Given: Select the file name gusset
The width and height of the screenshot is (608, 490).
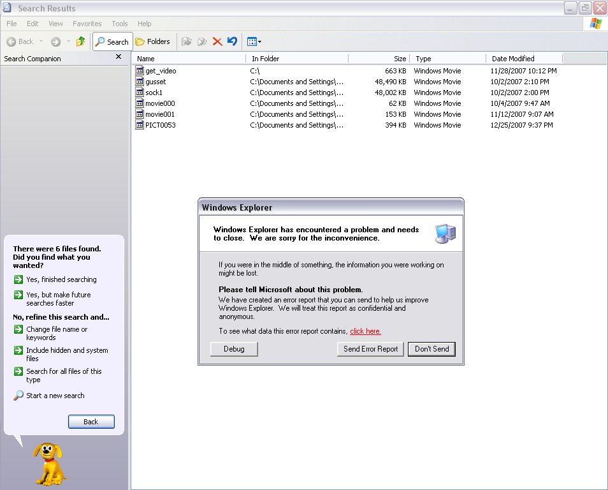Looking at the screenshot, I should click(156, 82).
